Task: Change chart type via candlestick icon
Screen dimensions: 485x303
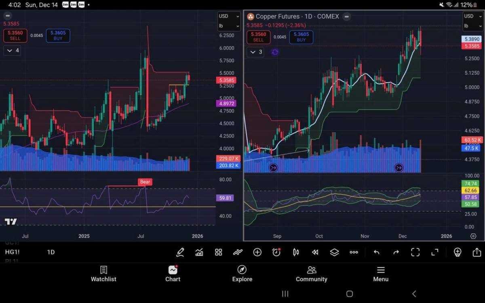Action: pyautogui.click(x=296, y=252)
